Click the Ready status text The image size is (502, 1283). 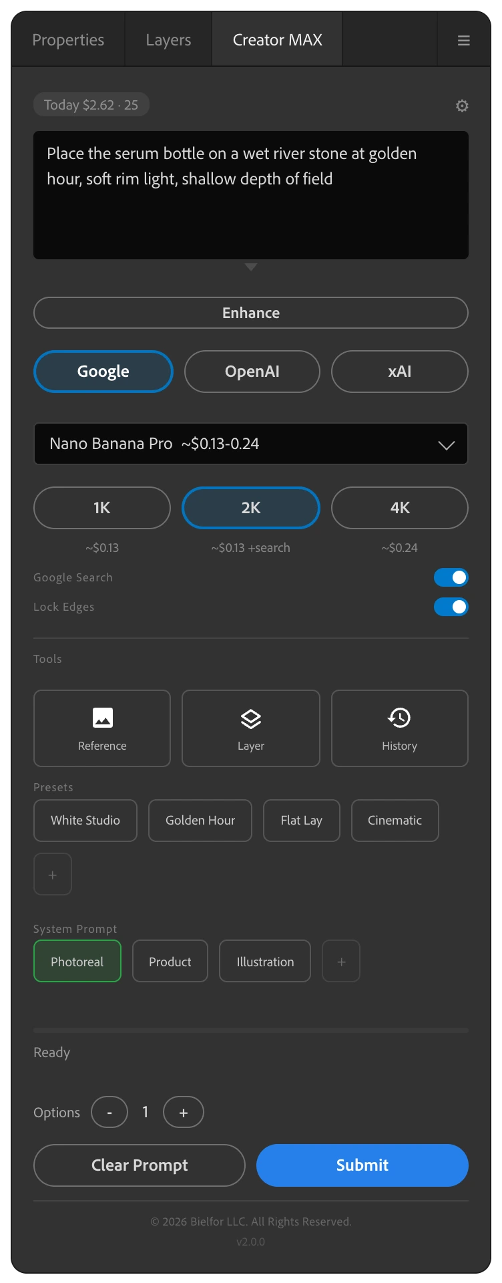pos(52,1052)
